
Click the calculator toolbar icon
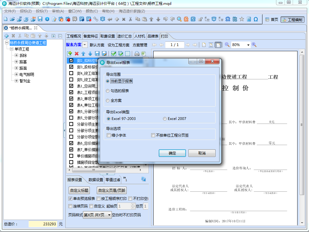point(249,19)
